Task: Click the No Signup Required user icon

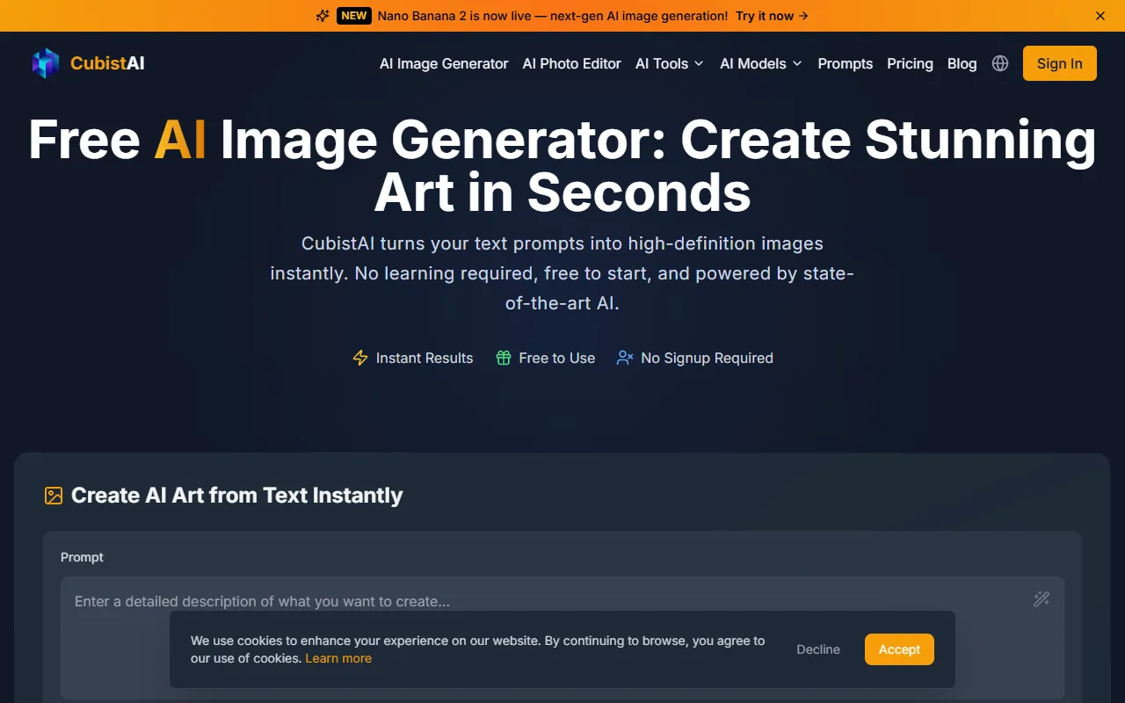Action: tap(625, 358)
